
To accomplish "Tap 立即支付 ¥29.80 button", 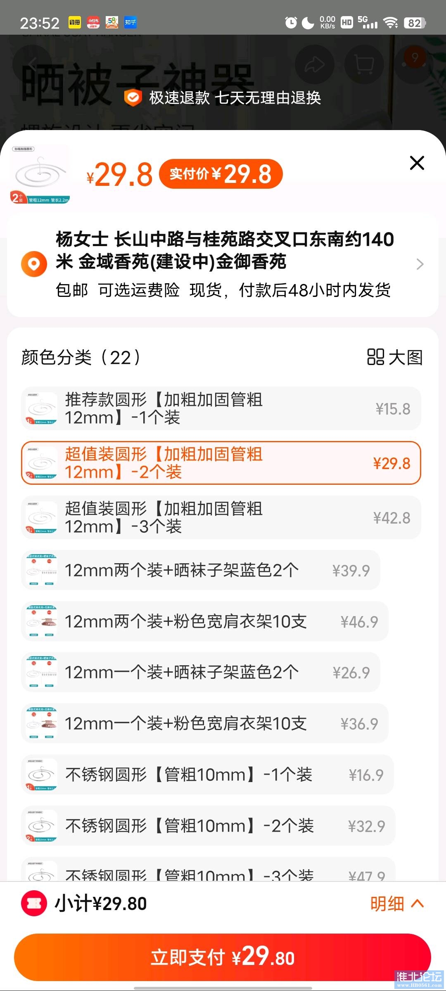I will 223,957.
